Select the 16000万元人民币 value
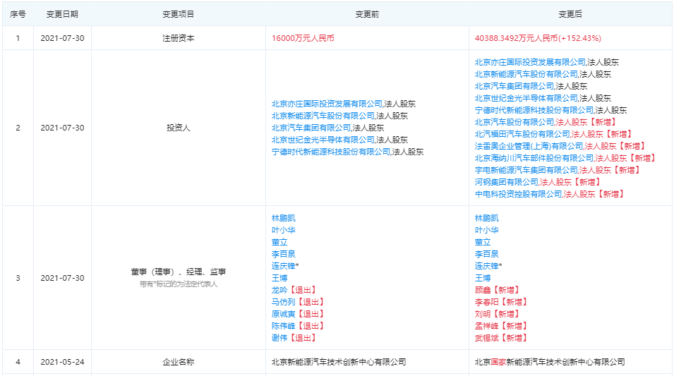The height and width of the screenshot is (376, 674). (x=303, y=38)
